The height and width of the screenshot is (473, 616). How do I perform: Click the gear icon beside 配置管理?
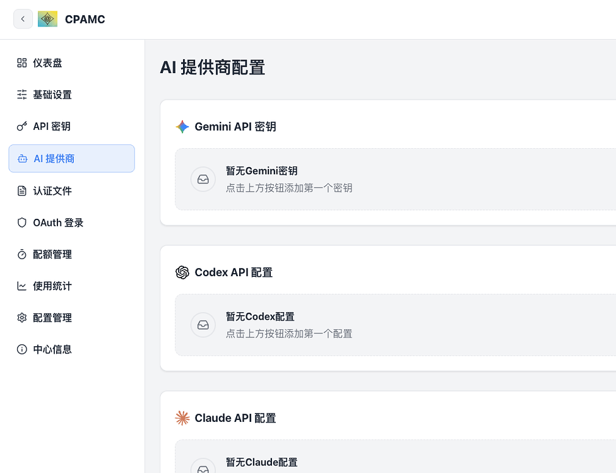(x=22, y=318)
